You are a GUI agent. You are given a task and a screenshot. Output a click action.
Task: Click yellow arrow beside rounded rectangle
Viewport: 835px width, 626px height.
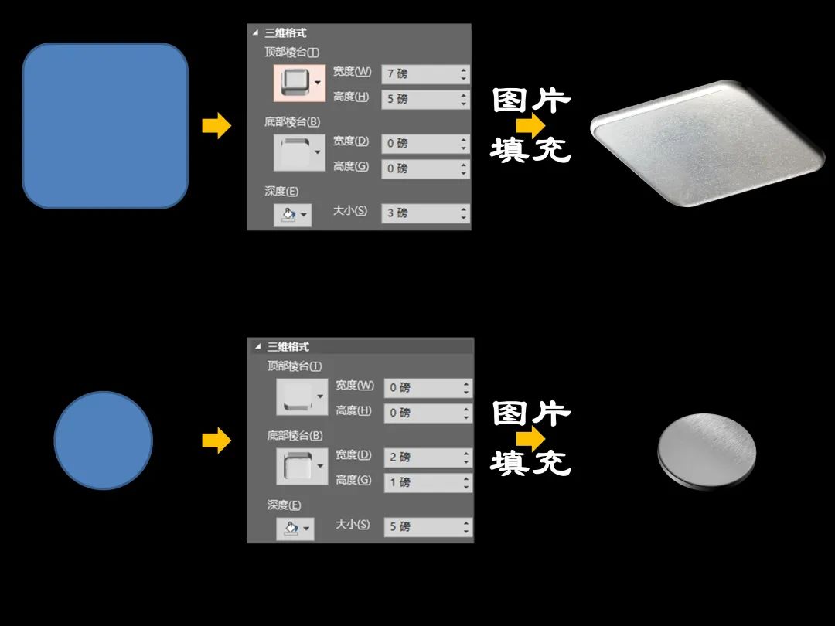216,126
